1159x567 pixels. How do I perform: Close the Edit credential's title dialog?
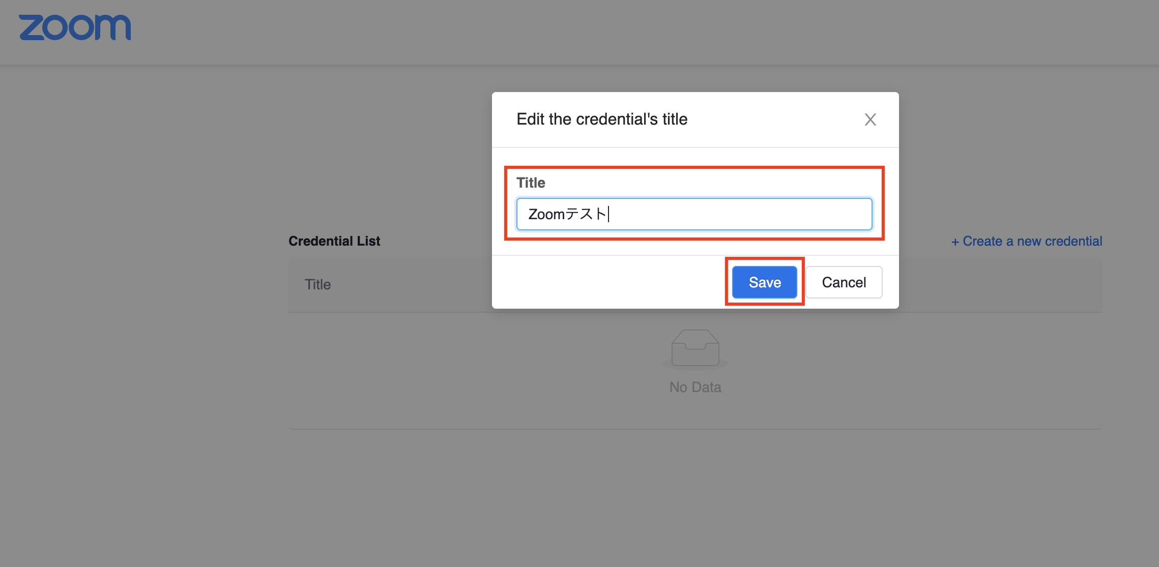coord(870,120)
